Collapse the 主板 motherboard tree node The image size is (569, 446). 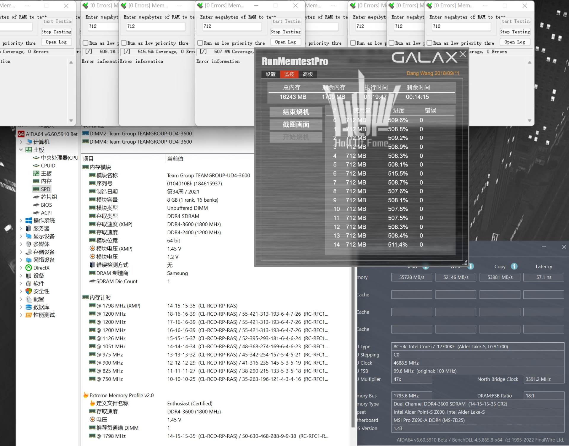(21, 150)
